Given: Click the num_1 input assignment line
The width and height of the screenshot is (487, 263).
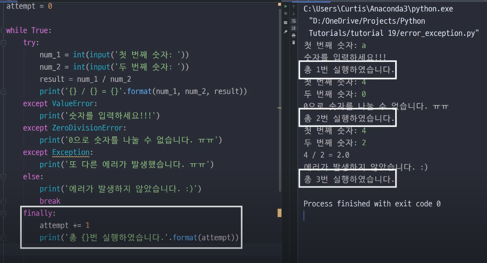Looking at the screenshot, I should coord(114,55).
